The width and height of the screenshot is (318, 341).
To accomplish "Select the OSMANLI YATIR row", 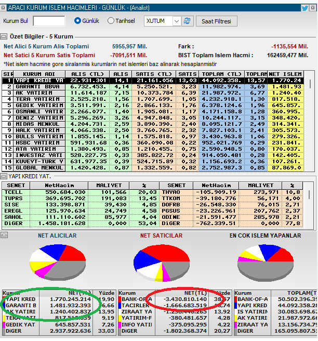I will (x=153, y=112).
